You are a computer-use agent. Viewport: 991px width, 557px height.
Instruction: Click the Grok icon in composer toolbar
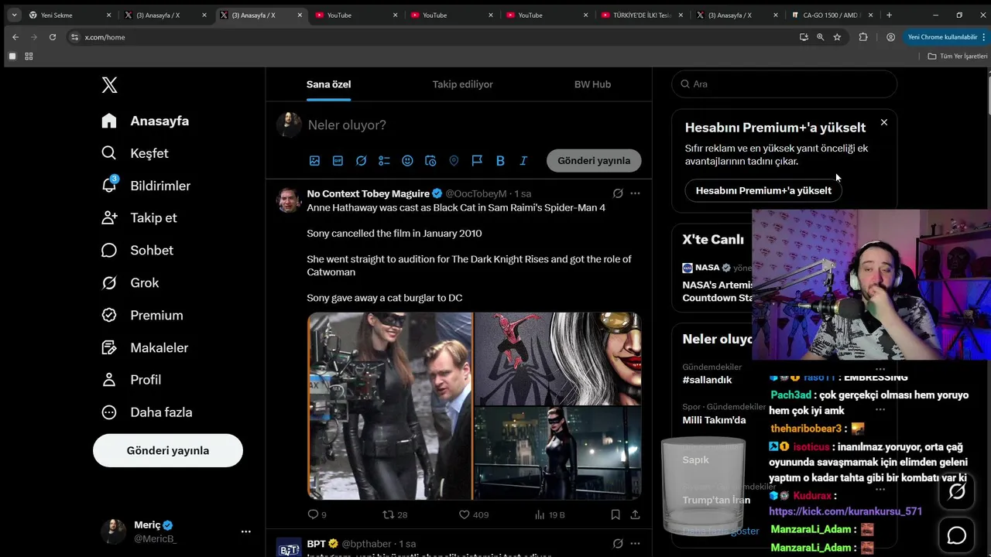click(361, 161)
